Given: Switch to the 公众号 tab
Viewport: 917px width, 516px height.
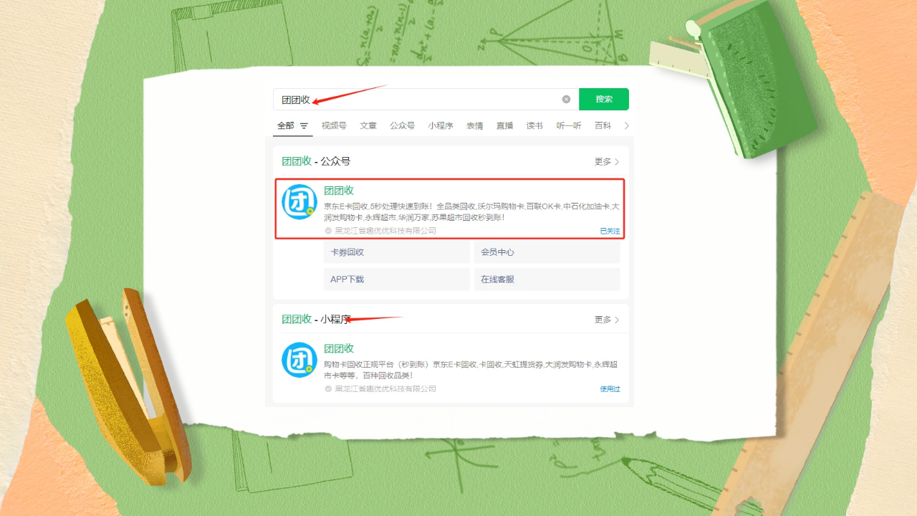Looking at the screenshot, I should [x=402, y=125].
